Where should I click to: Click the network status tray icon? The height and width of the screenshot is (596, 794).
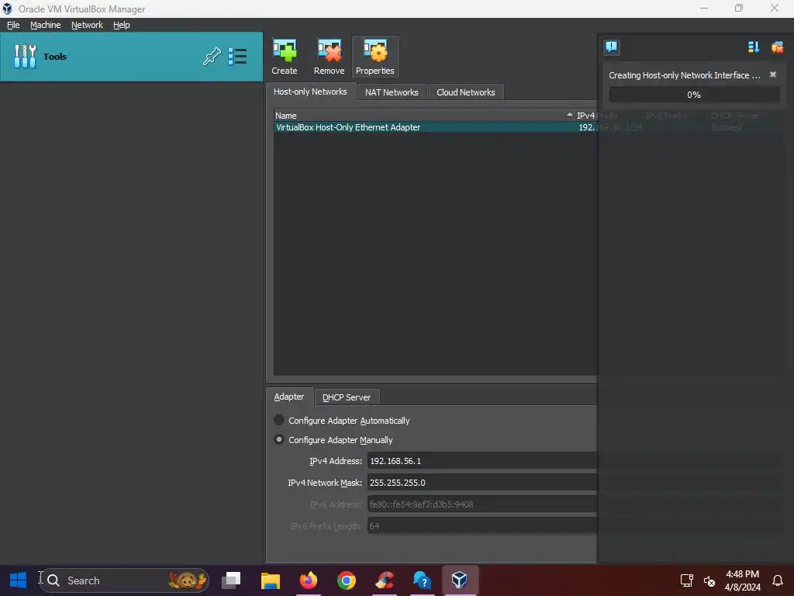(686, 580)
